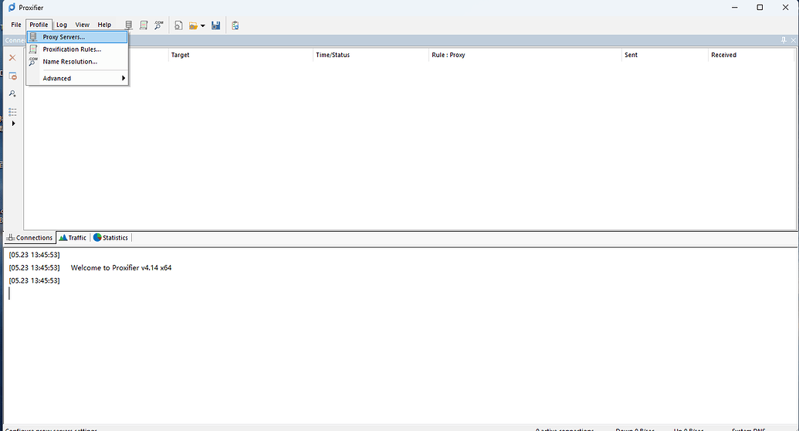Open the Help menu
Viewport: 799px width, 431px height.
click(104, 25)
